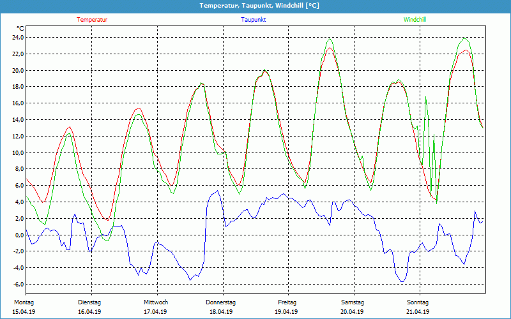
Task: Click the 'Donnerstag' day label
Action: [220, 302]
